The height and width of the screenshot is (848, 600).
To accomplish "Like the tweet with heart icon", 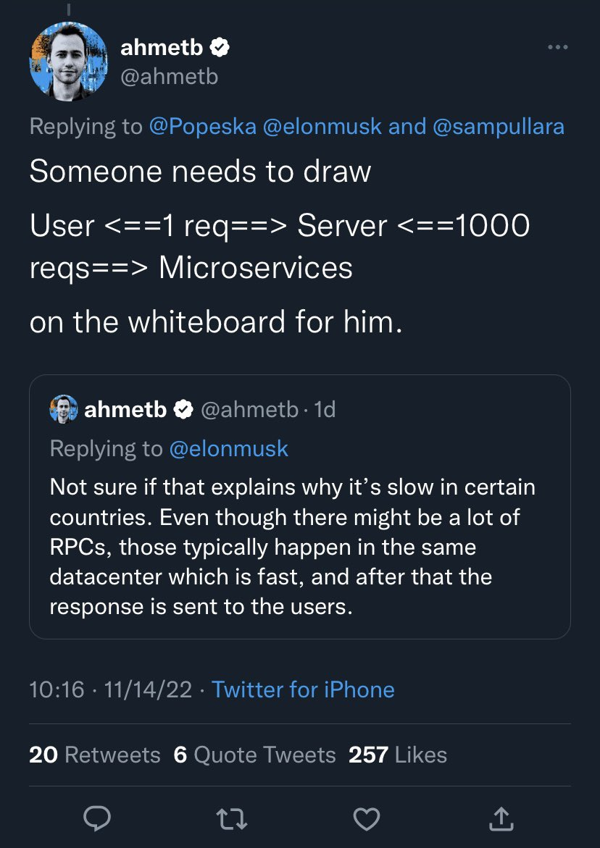I will [x=366, y=818].
